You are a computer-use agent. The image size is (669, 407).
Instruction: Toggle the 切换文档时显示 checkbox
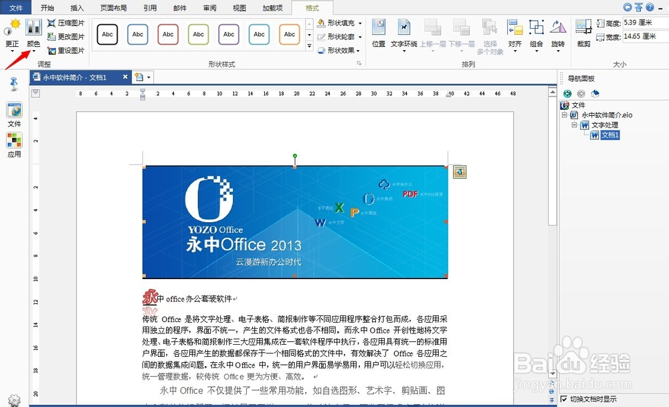tap(564, 399)
